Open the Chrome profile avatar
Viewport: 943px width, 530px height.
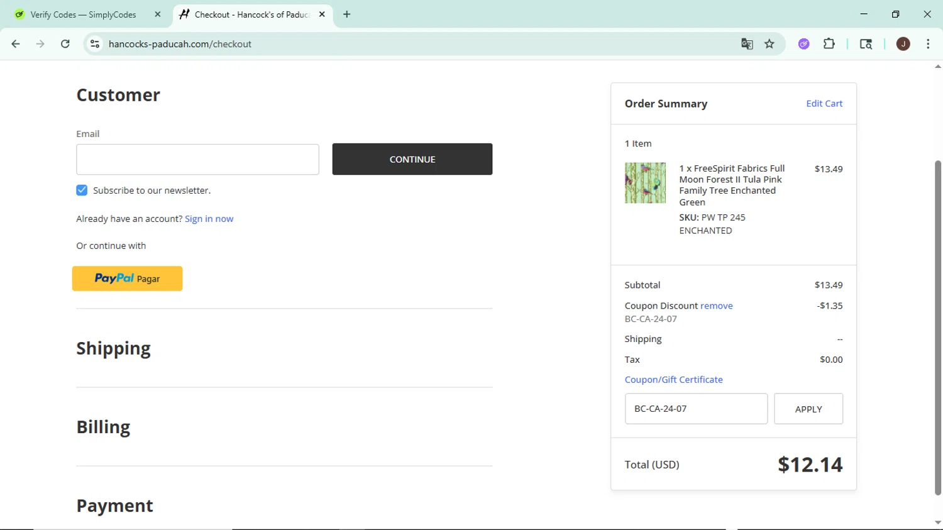coord(903,44)
